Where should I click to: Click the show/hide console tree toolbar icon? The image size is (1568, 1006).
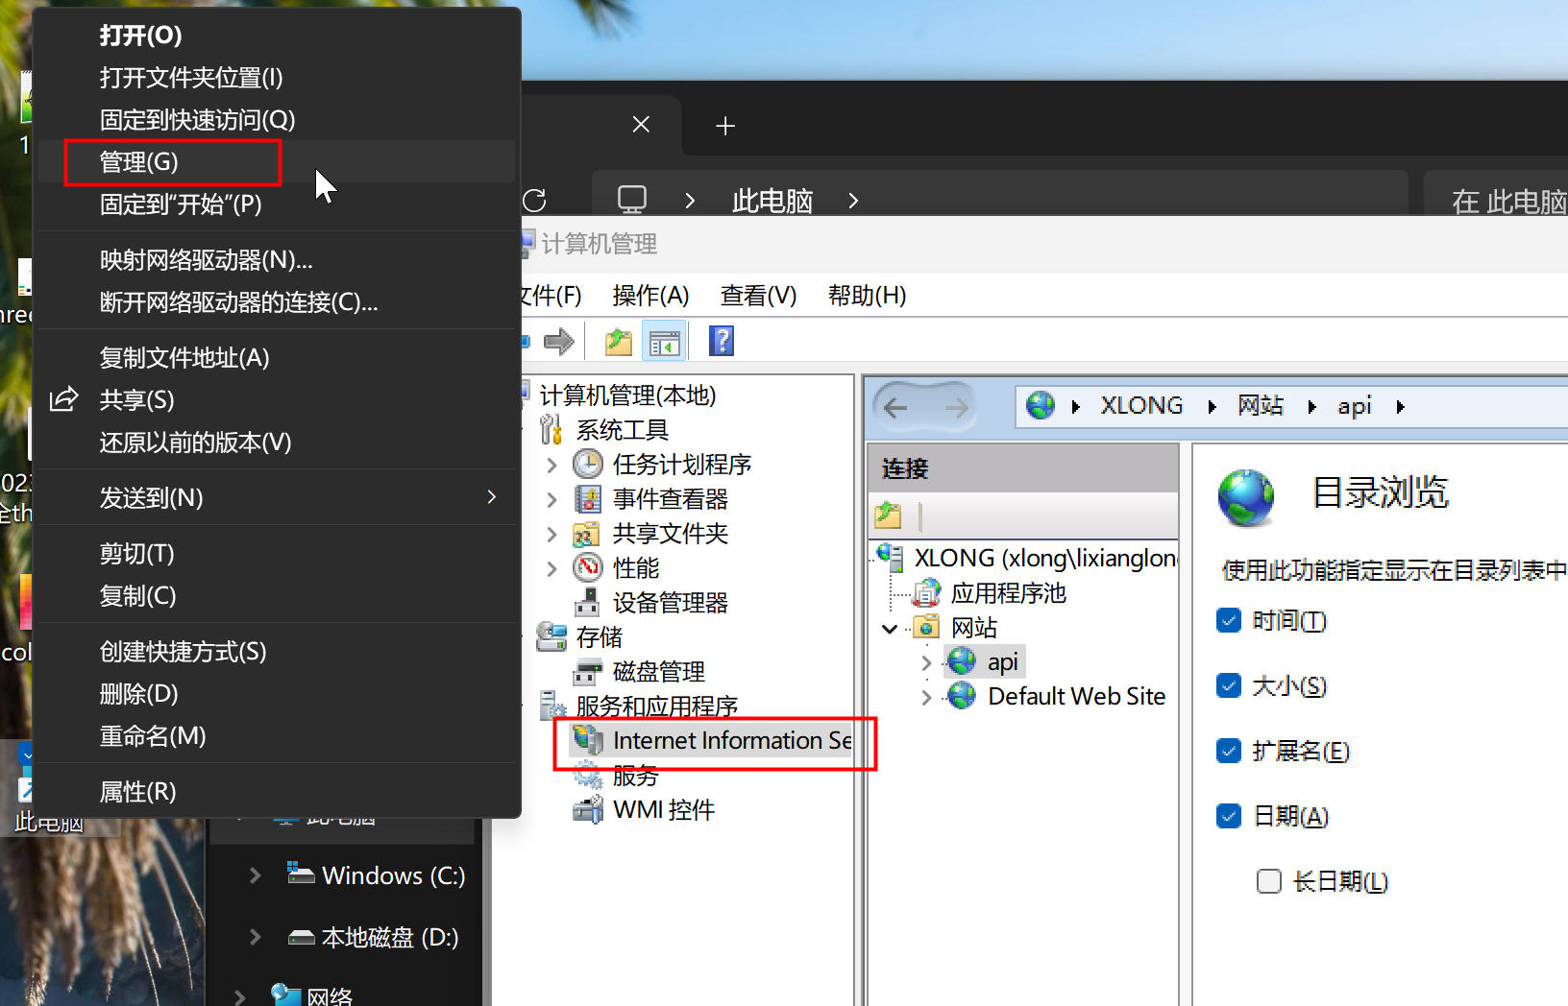coord(664,341)
